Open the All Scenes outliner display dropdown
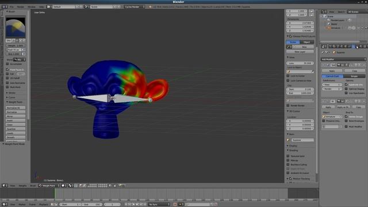368x207 pixels. point(358,11)
